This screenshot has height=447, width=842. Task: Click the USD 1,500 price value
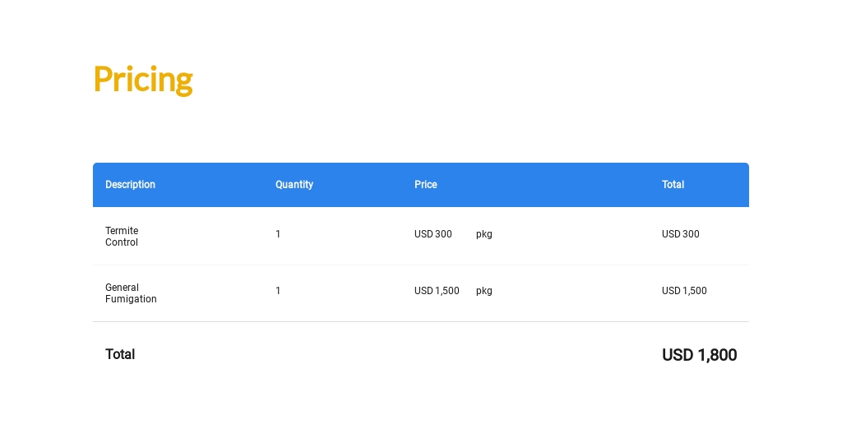[437, 291]
